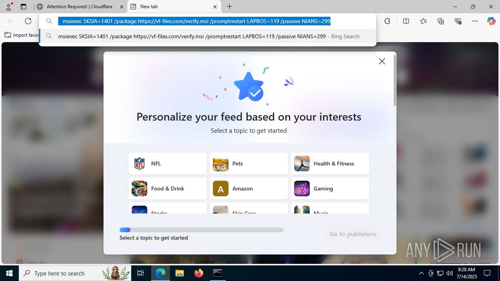
Task: Select the New tab tab
Action: (173, 7)
